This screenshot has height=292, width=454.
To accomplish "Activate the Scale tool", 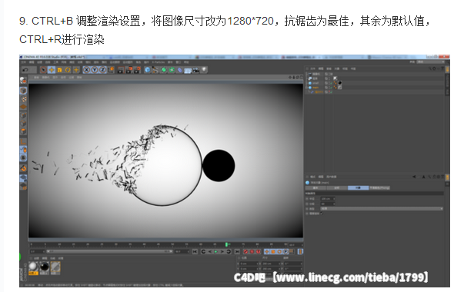I will (x=60, y=70).
